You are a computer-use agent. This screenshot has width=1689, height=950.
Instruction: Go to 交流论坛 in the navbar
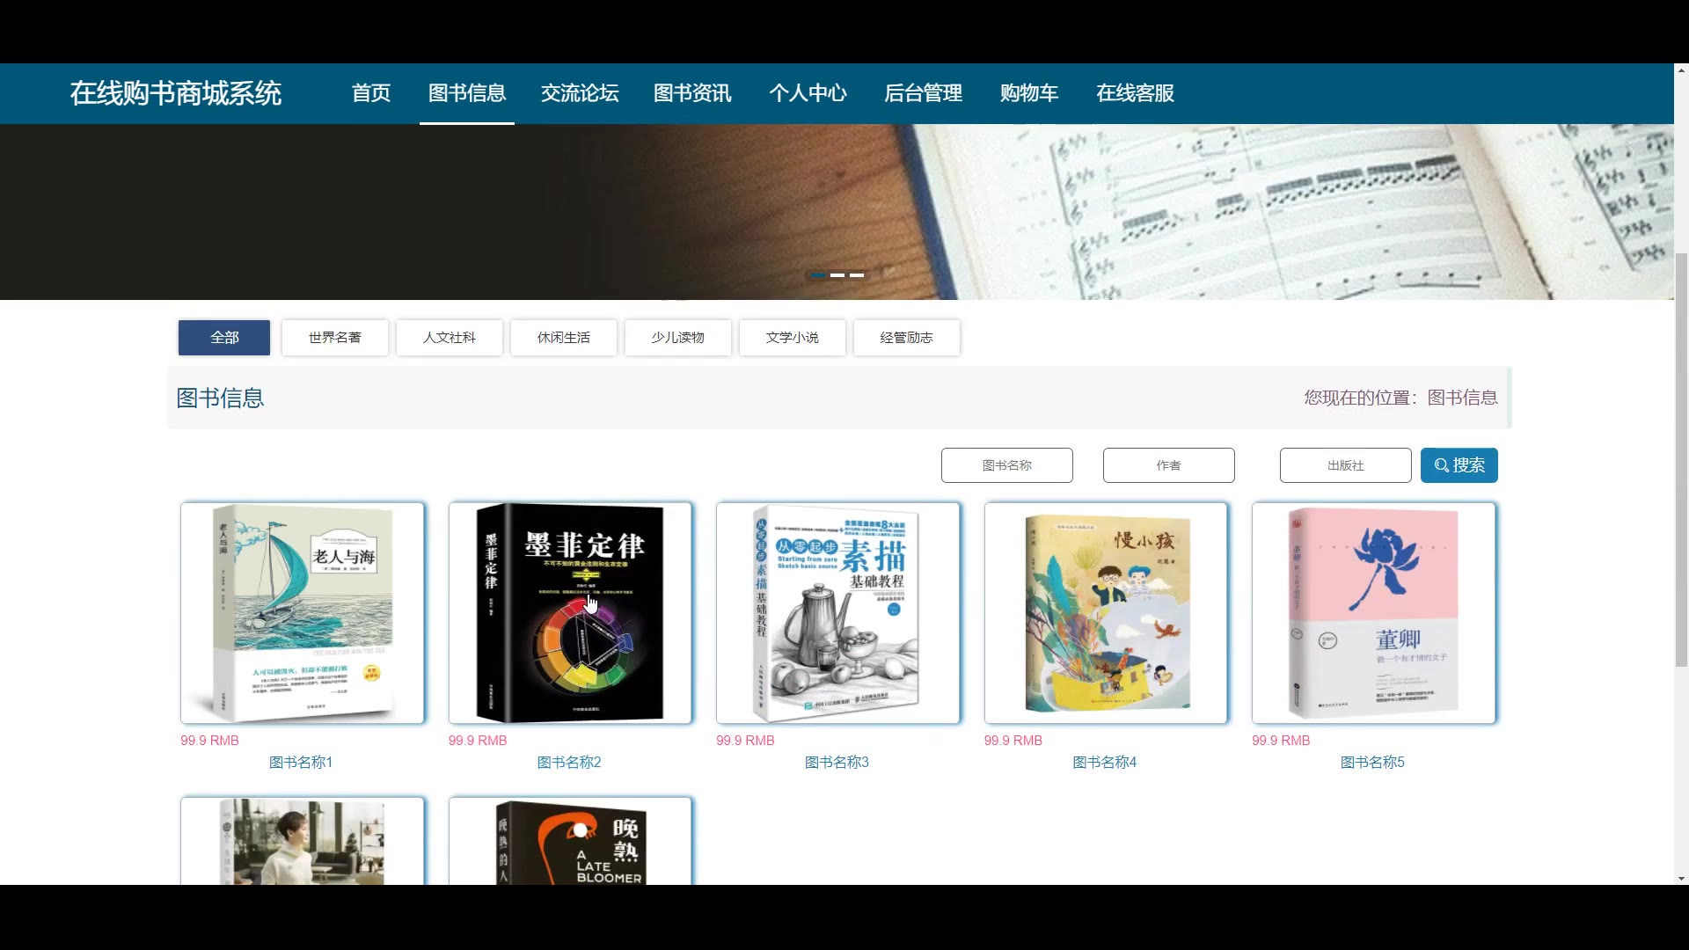tap(580, 93)
